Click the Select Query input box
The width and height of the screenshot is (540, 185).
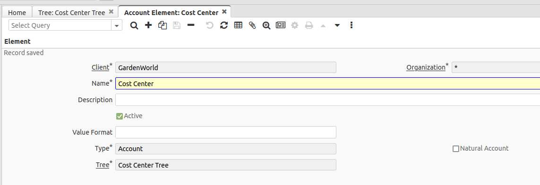click(60, 25)
